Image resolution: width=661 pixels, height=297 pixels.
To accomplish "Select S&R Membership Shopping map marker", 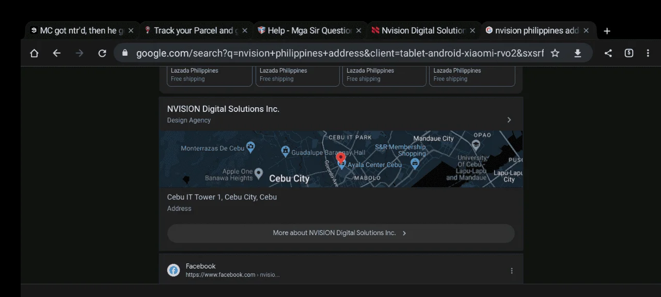I will coord(415,163).
